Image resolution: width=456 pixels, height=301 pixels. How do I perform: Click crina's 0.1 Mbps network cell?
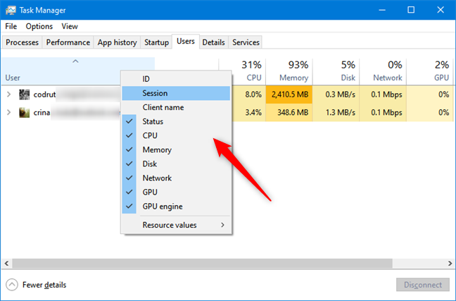[x=383, y=113]
